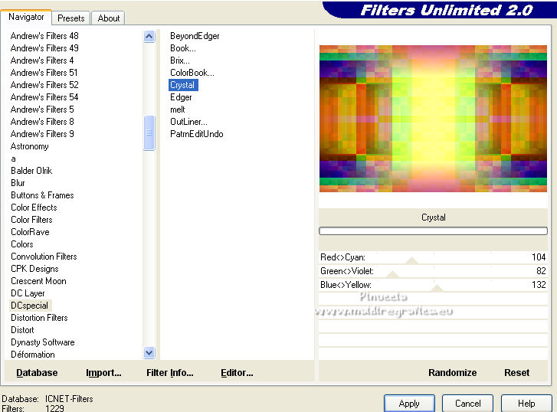Click the Import... button
The width and height of the screenshot is (557, 412).
tap(103, 373)
